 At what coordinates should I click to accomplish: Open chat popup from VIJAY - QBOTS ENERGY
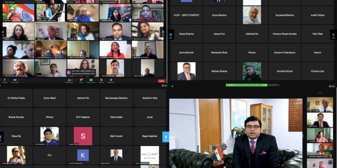pyautogui.click(x=81, y=73)
